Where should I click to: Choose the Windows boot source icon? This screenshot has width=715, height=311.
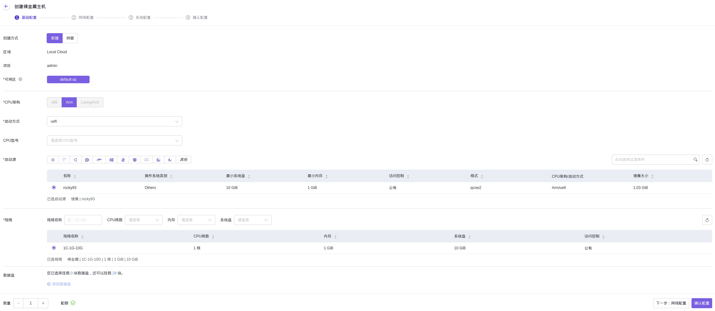(111, 160)
